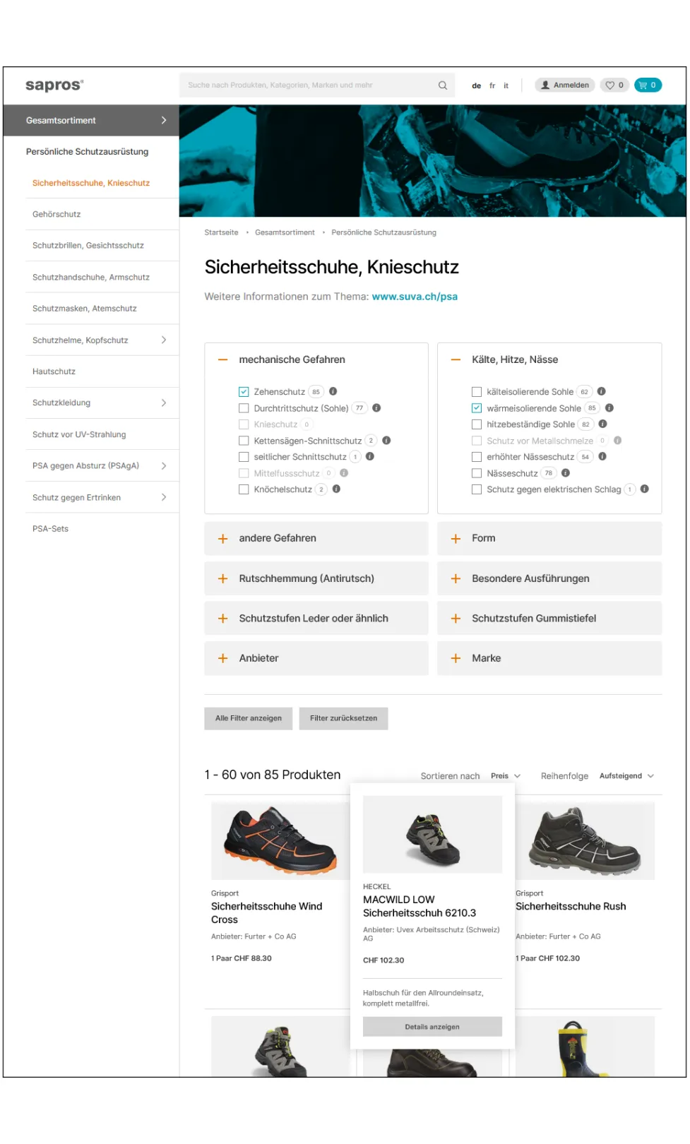Expand Schutzstufen Gummistiefel filter group
Viewport: 690px width, 1144px height.
(549, 619)
